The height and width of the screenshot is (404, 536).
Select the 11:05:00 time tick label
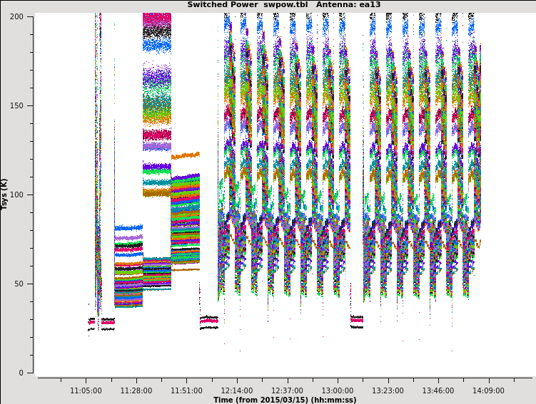point(86,390)
